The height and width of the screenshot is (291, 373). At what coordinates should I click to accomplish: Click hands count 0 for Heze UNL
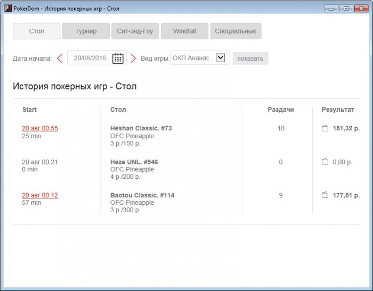coord(281,162)
